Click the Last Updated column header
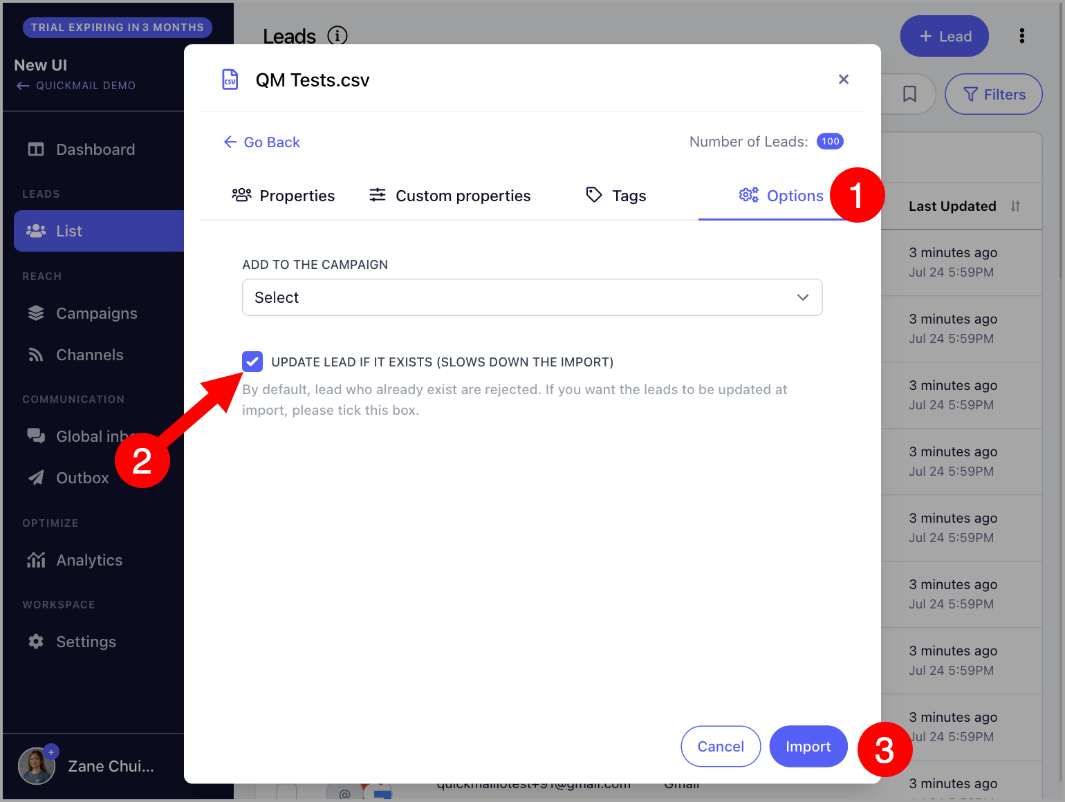 pyautogui.click(x=952, y=206)
